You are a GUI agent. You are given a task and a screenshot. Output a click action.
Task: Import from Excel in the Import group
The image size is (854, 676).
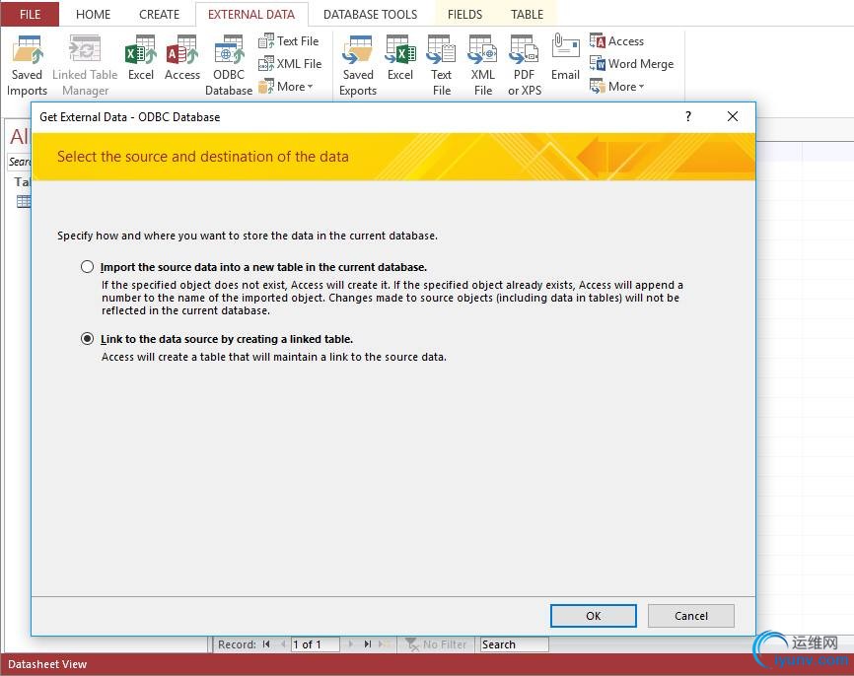pyautogui.click(x=140, y=58)
